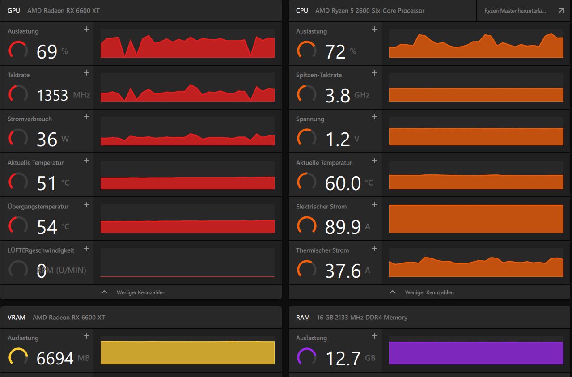Click the plus icon beside GPU Auslastung
This screenshot has width=572, height=377.
coord(86,30)
